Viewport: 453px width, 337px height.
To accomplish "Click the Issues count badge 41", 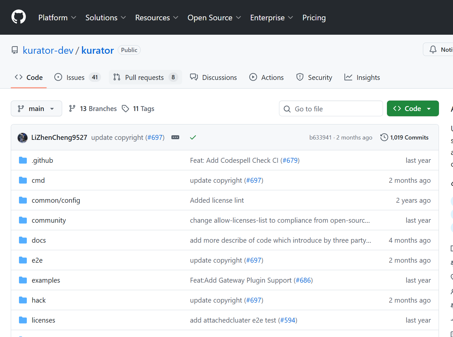I will click(x=95, y=77).
